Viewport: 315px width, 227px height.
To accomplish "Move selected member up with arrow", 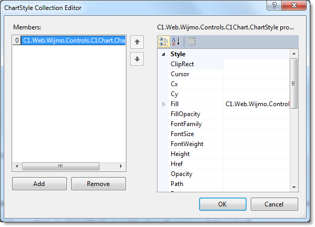I will point(137,42).
